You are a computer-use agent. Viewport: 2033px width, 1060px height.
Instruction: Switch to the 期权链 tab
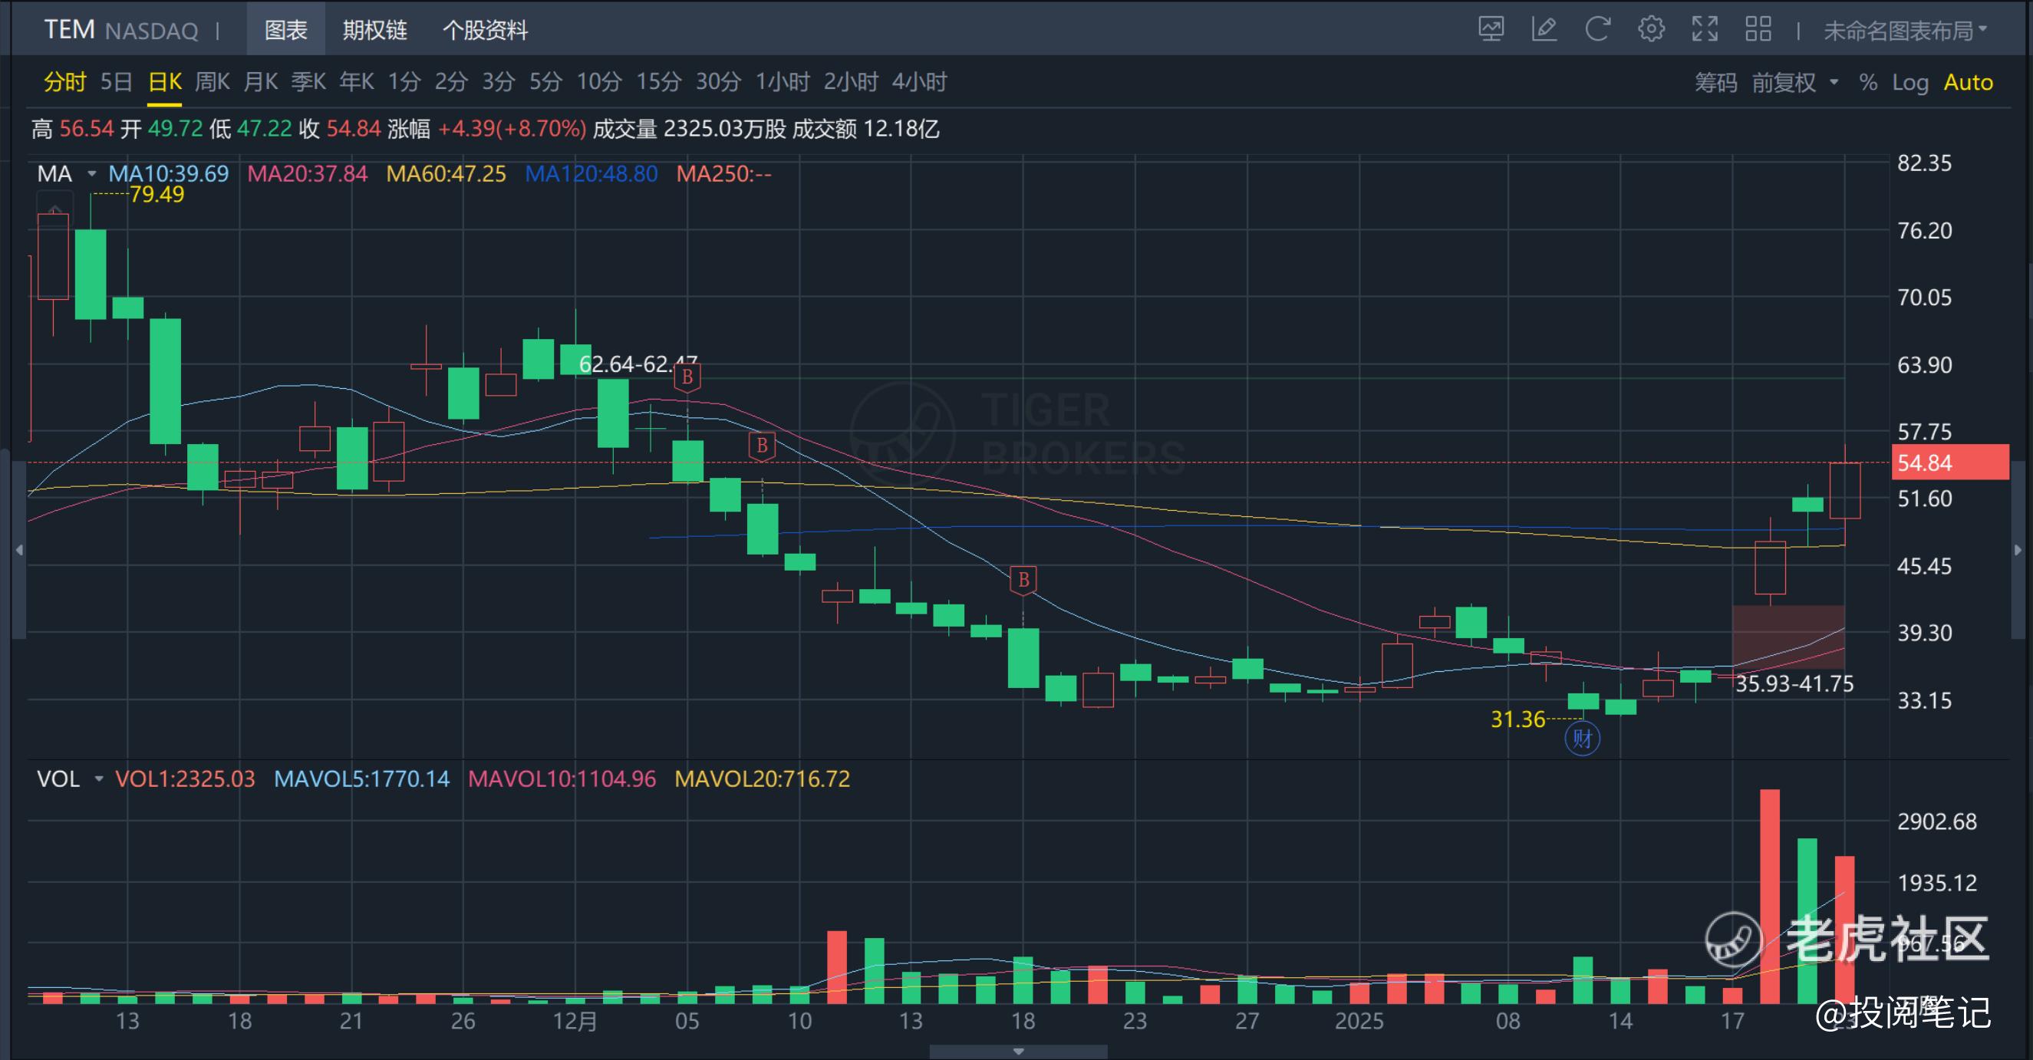[375, 30]
